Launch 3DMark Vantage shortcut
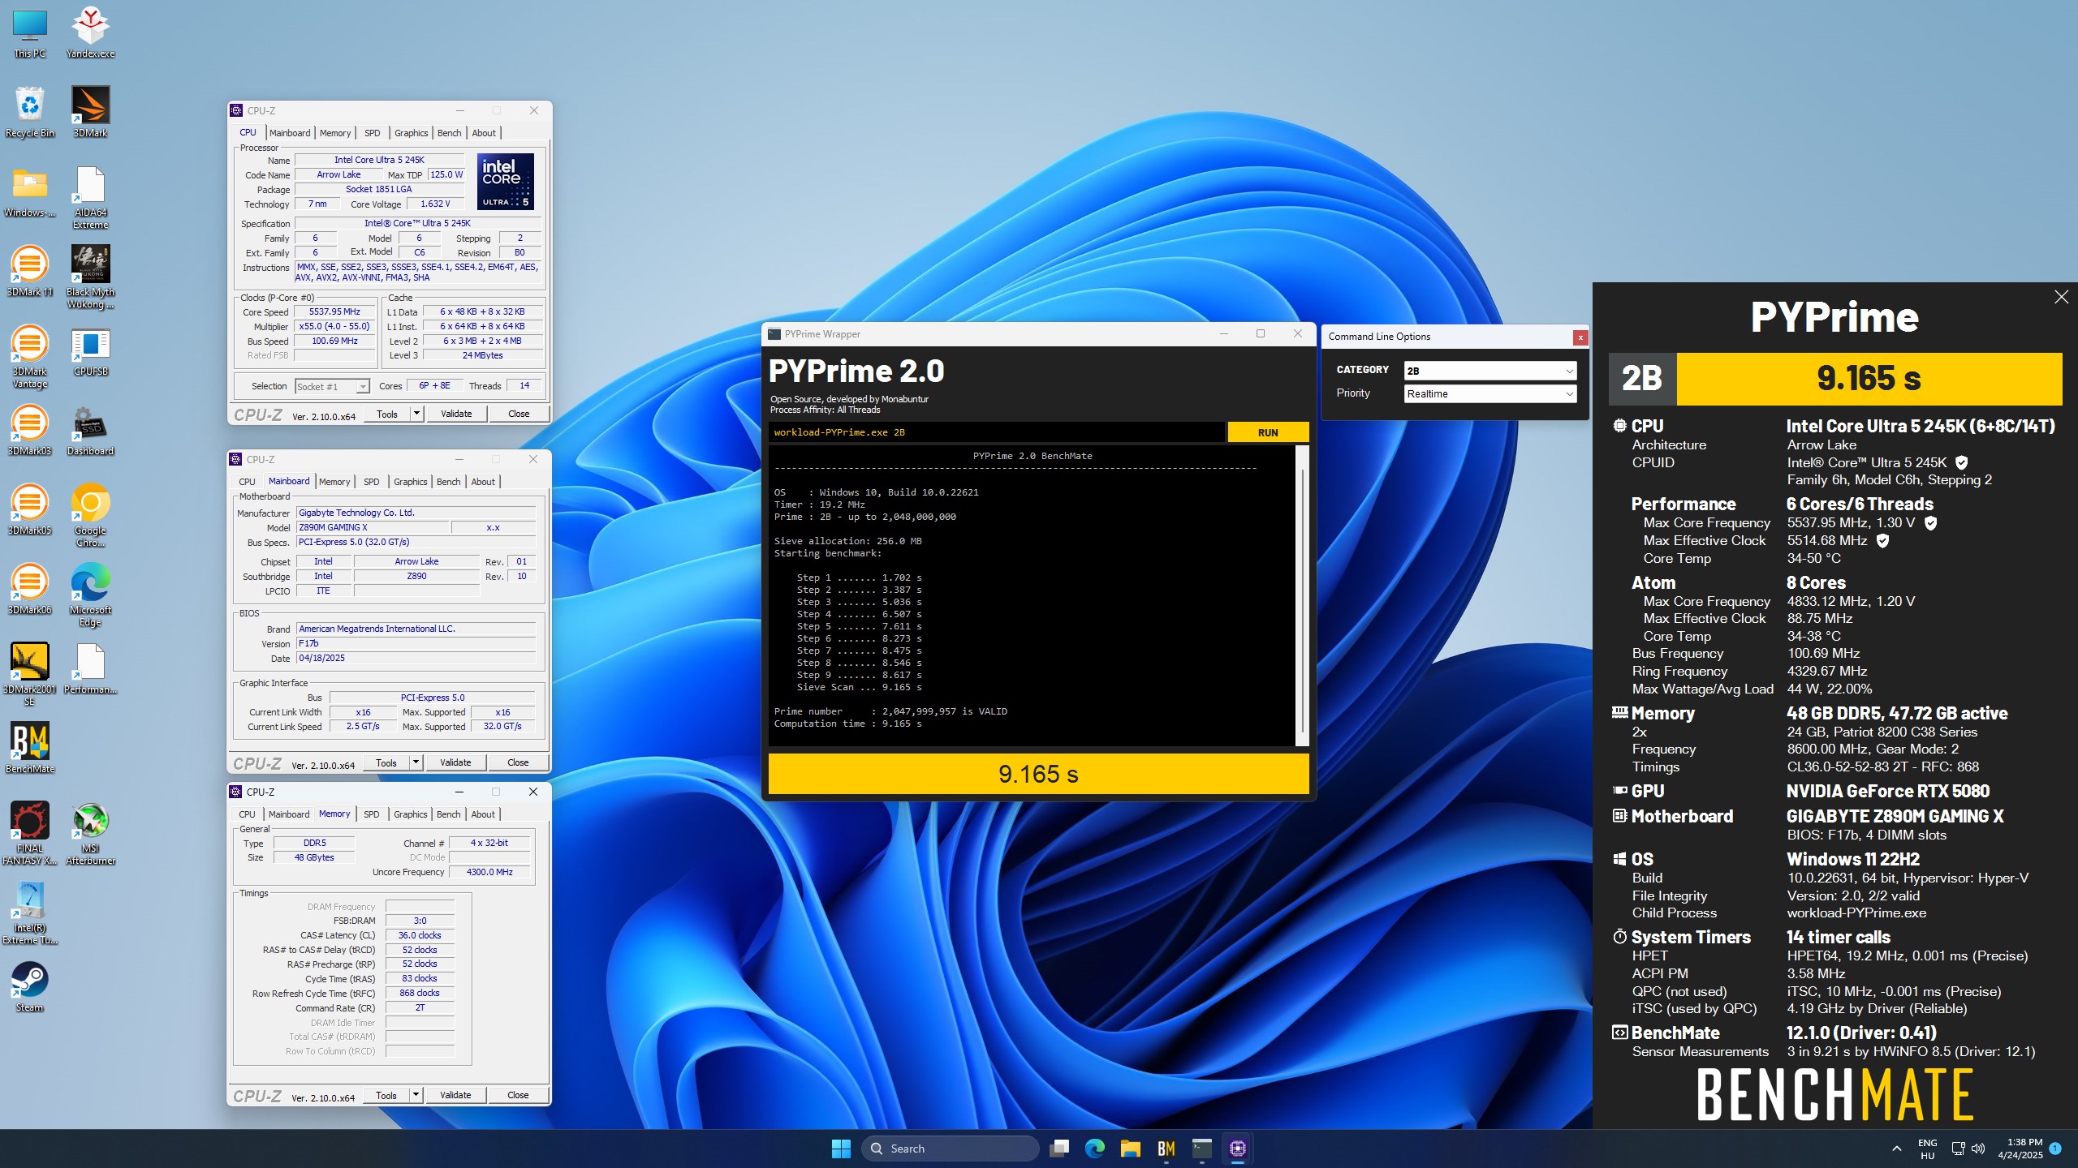 click(x=30, y=357)
